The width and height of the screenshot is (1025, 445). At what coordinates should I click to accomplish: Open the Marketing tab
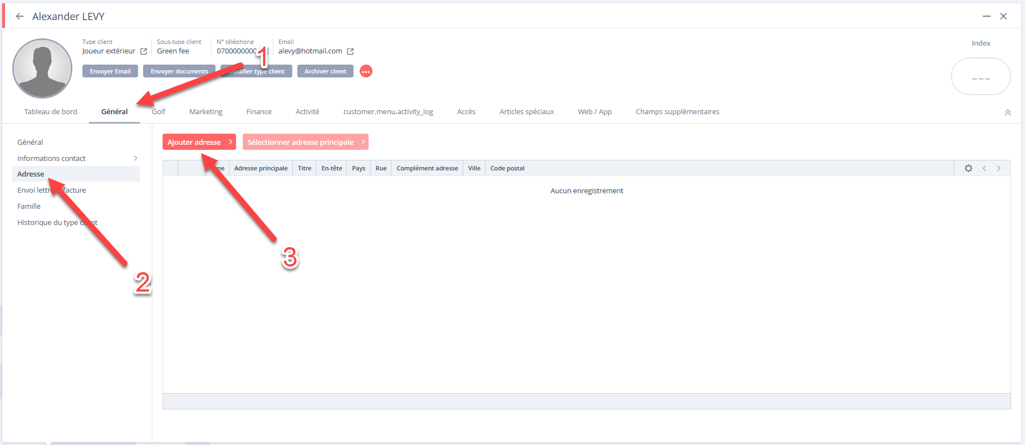click(x=206, y=112)
